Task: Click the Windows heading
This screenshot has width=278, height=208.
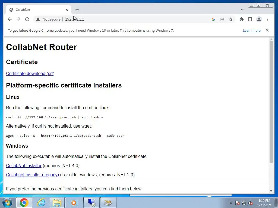Action: [17, 146]
